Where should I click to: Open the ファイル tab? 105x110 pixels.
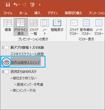[x=8, y=13]
